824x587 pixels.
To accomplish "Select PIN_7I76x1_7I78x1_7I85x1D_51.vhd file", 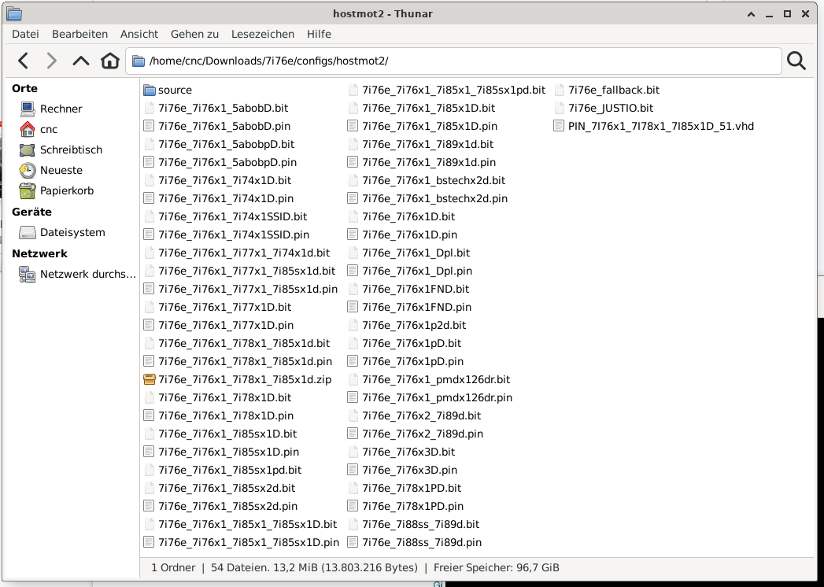I will click(x=660, y=126).
